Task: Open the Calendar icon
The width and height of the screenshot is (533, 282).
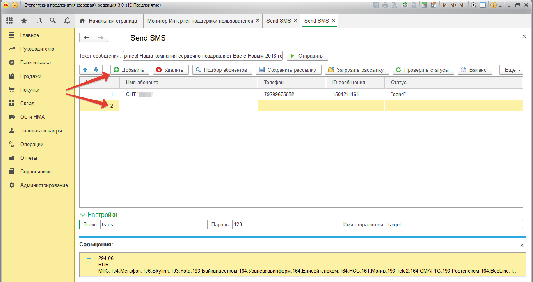Action: pos(434,5)
